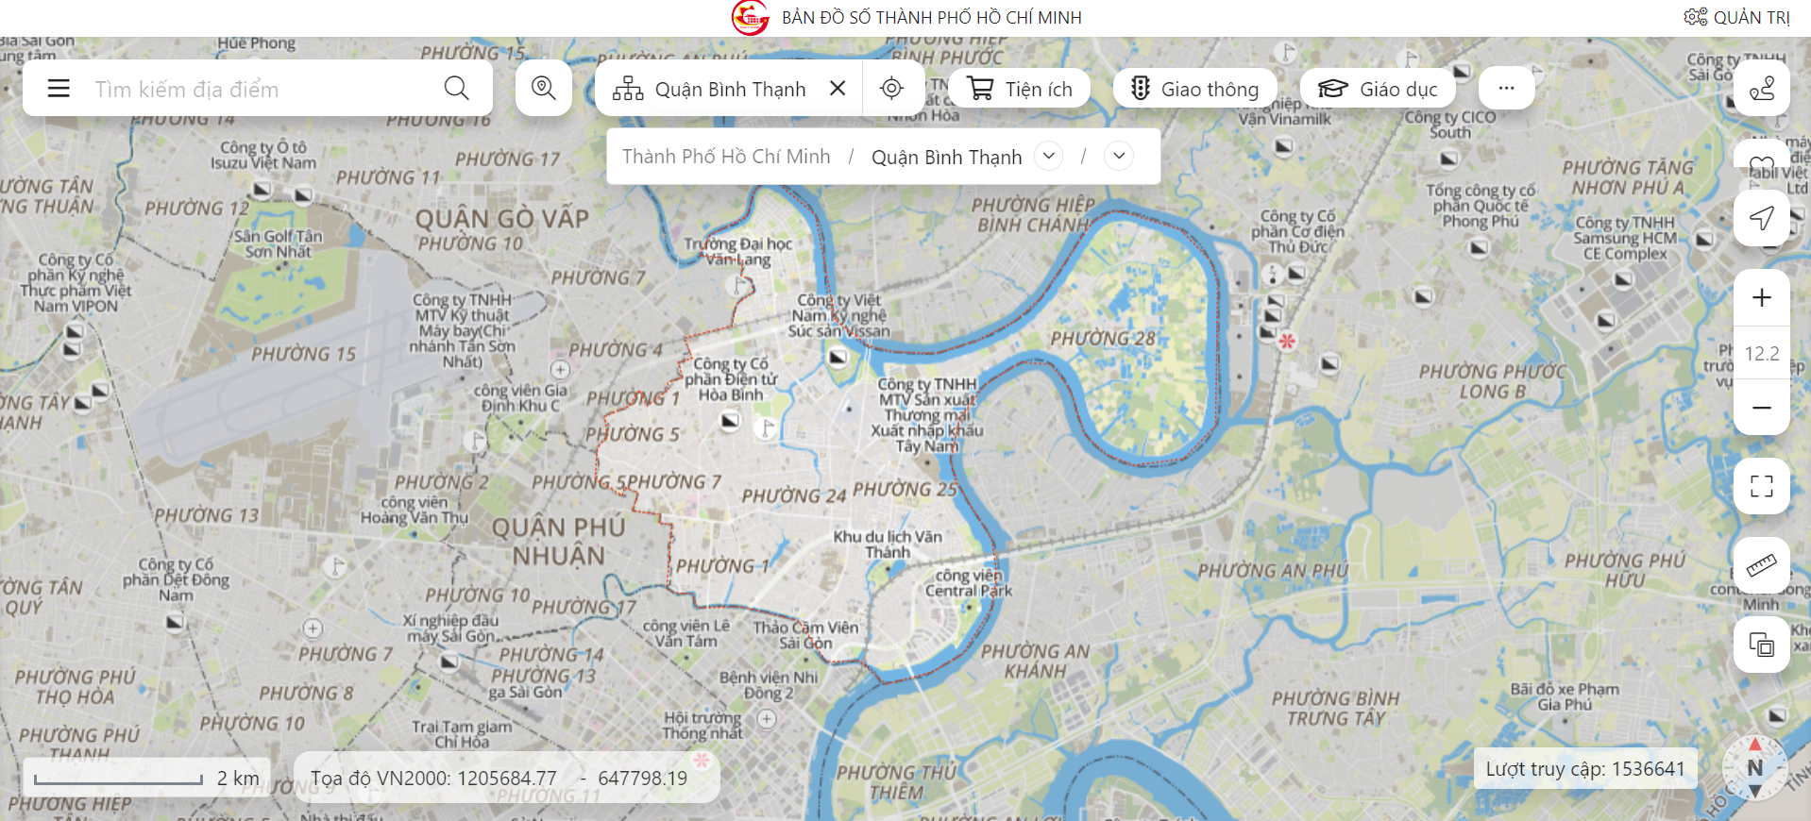Open the map layers switcher icon
The image size is (1811, 821).
[1762, 645]
